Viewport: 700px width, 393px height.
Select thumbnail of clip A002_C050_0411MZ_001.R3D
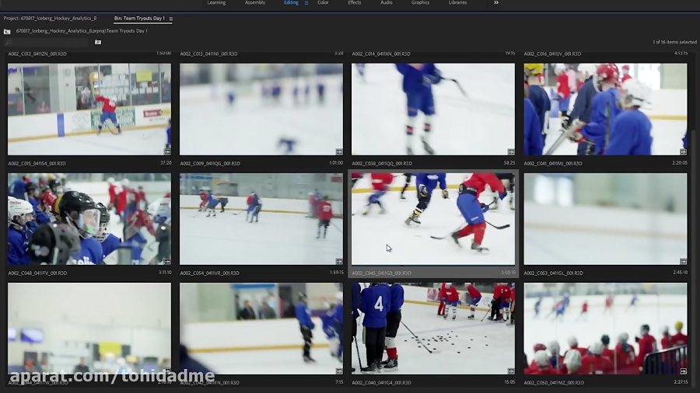605,329
